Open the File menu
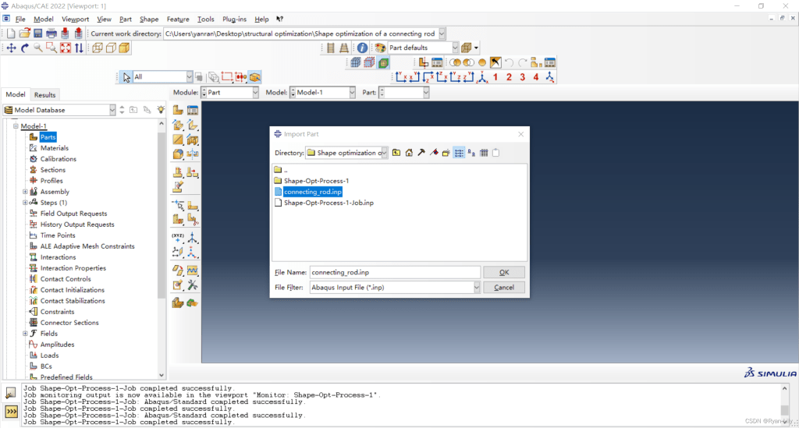The image size is (799, 428). tap(20, 19)
